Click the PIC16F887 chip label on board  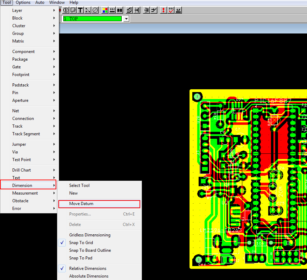273,101
